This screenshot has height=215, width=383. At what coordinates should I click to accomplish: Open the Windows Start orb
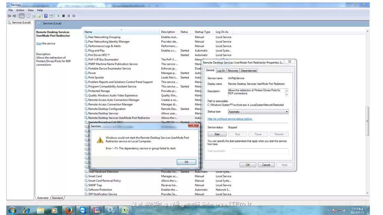point(12,210)
